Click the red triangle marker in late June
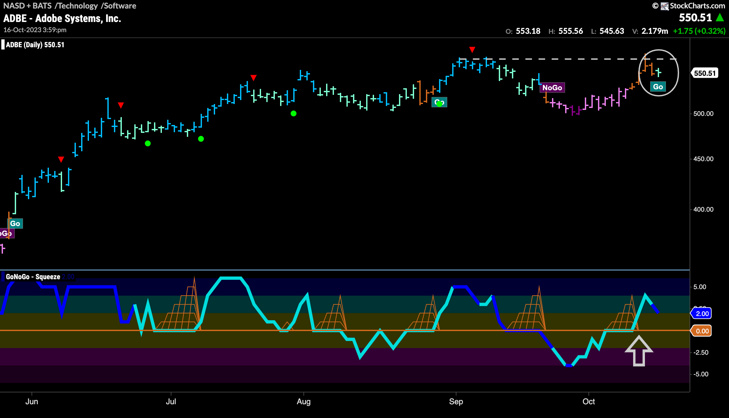Screen dimensions: 729x418 [121, 105]
